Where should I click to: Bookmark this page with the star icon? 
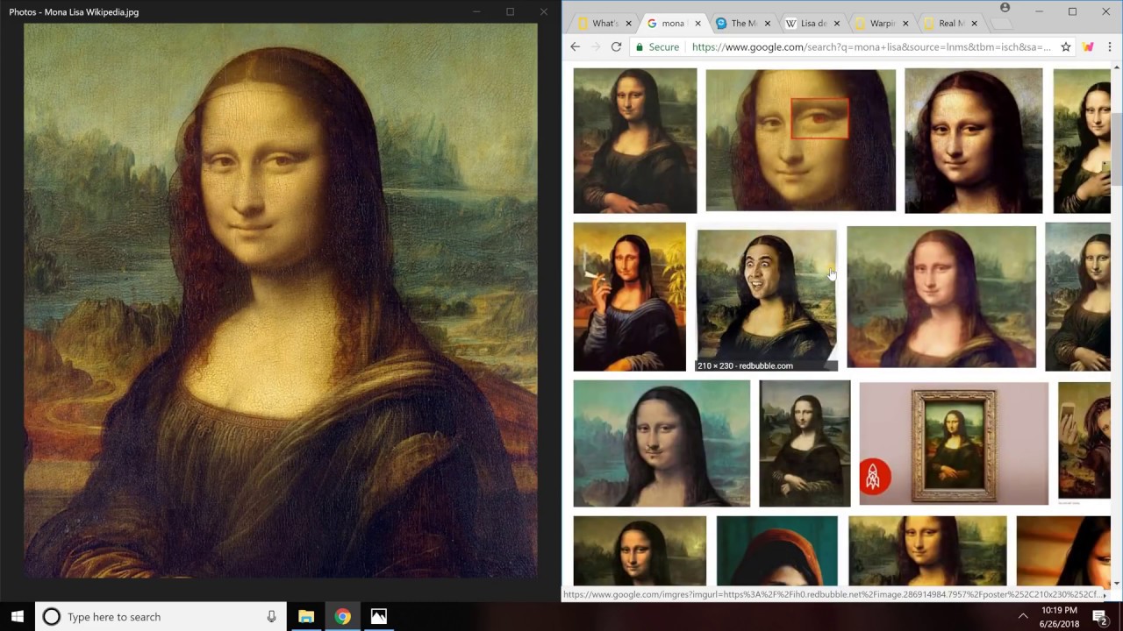[x=1066, y=47]
